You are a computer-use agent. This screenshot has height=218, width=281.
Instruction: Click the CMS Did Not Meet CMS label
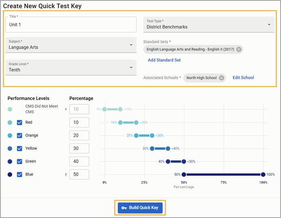[42, 109]
